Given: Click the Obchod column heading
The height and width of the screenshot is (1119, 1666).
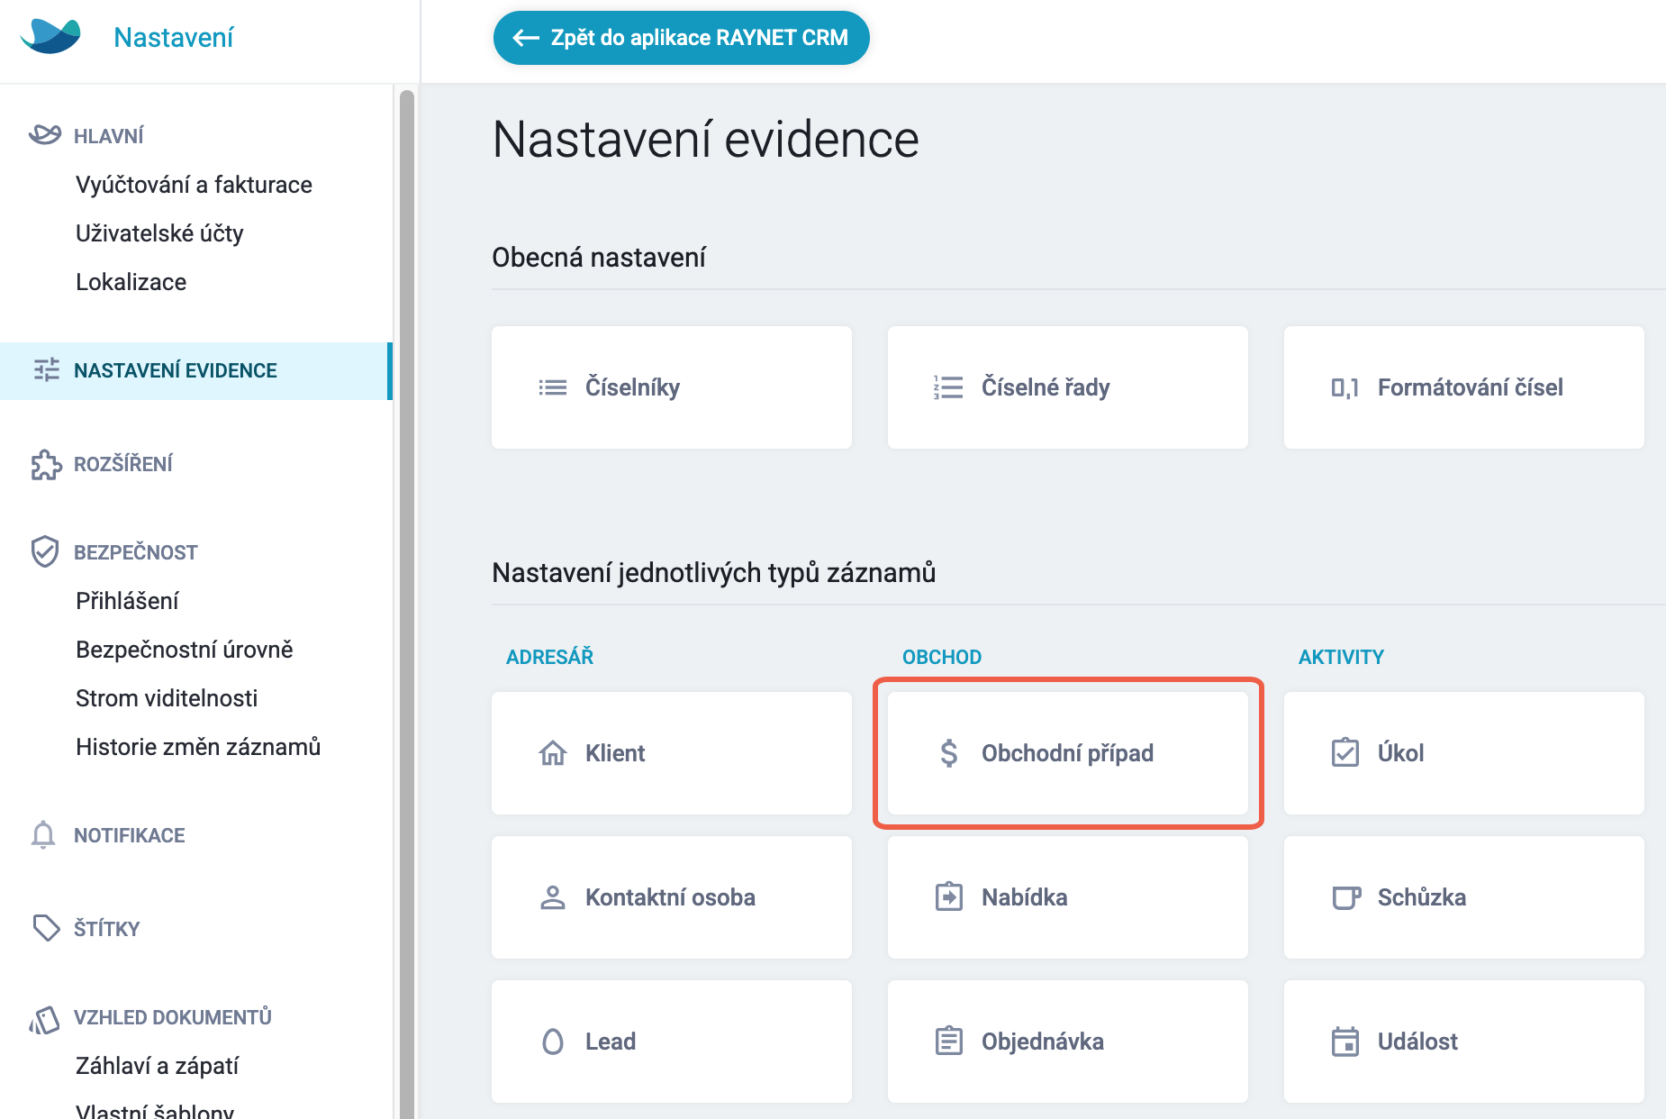Looking at the screenshot, I should coord(942,657).
